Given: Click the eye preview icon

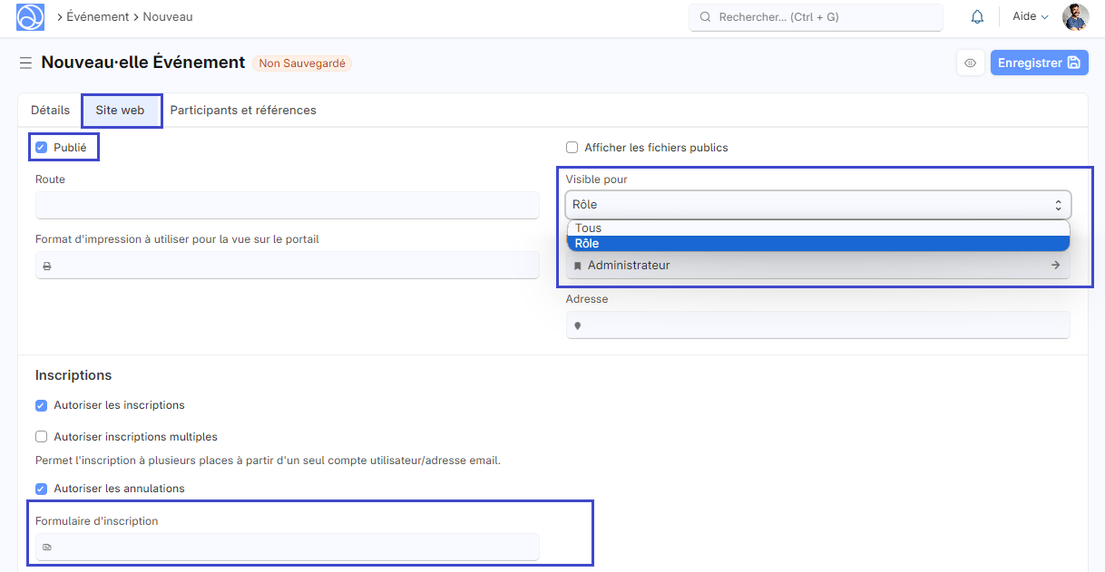Looking at the screenshot, I should coord(970,63).
